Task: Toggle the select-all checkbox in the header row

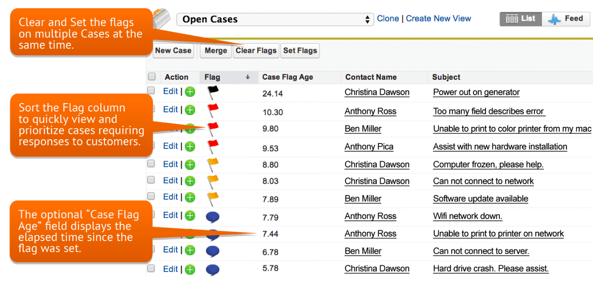Action: click(151, 76)
